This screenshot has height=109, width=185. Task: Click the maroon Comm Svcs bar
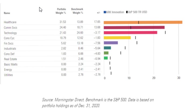134,27
